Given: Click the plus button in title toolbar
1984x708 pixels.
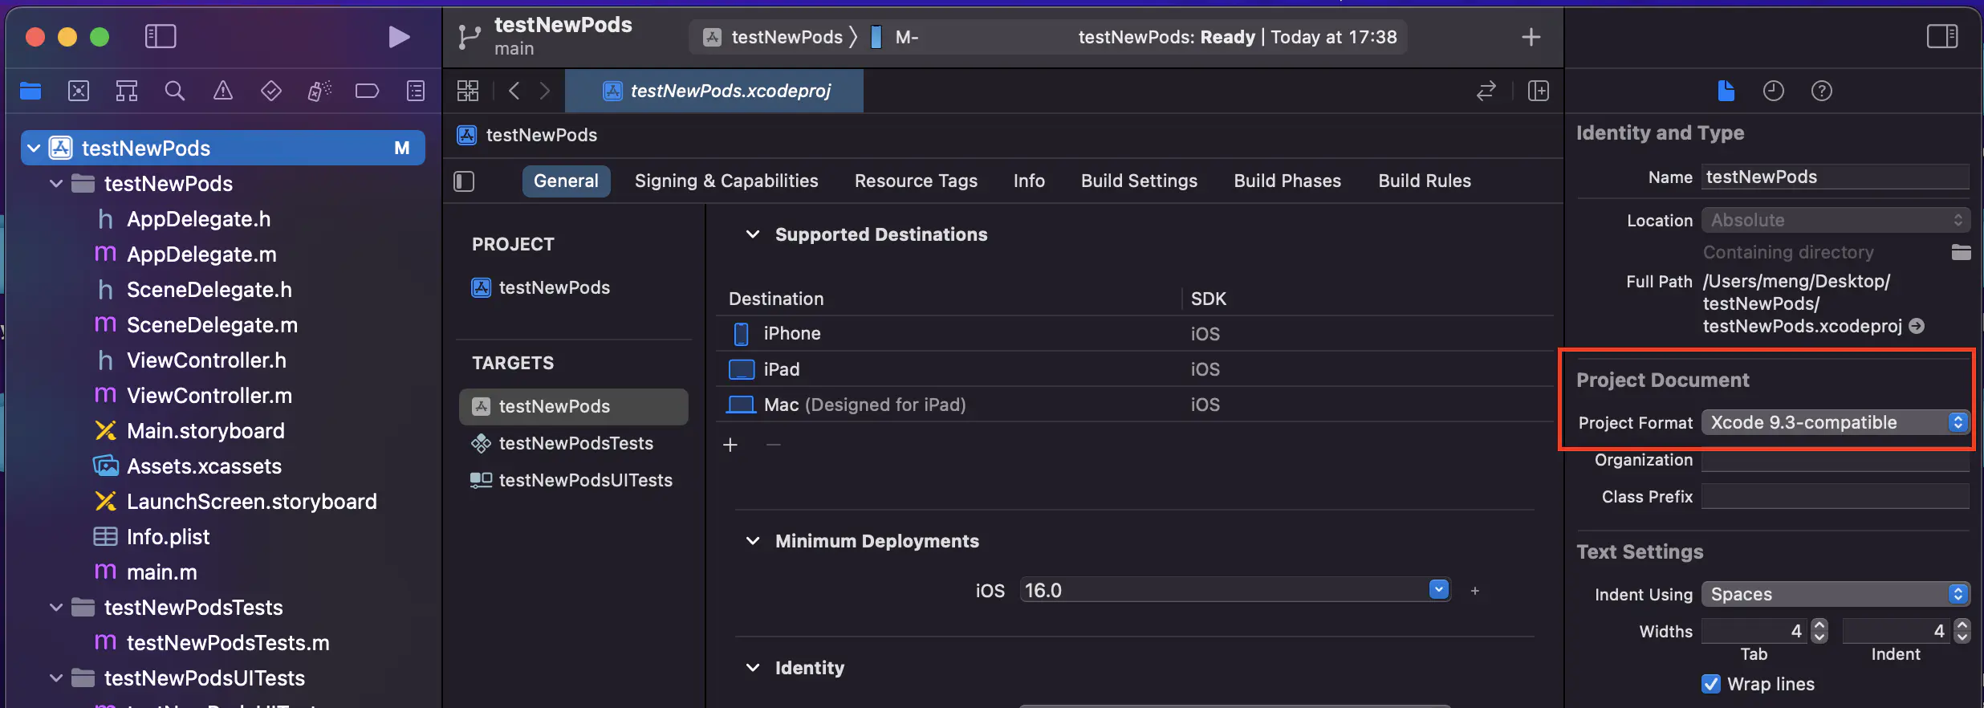Looking at the screenshot, I should (1531, 37).
